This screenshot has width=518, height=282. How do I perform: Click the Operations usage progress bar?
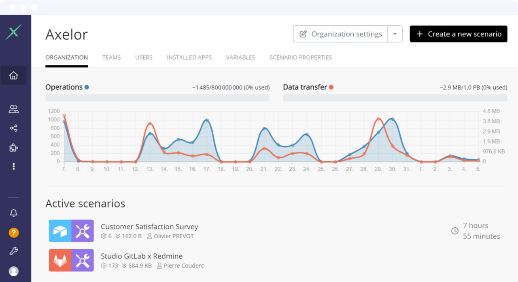pyautogui.click(x=157, y=98)
